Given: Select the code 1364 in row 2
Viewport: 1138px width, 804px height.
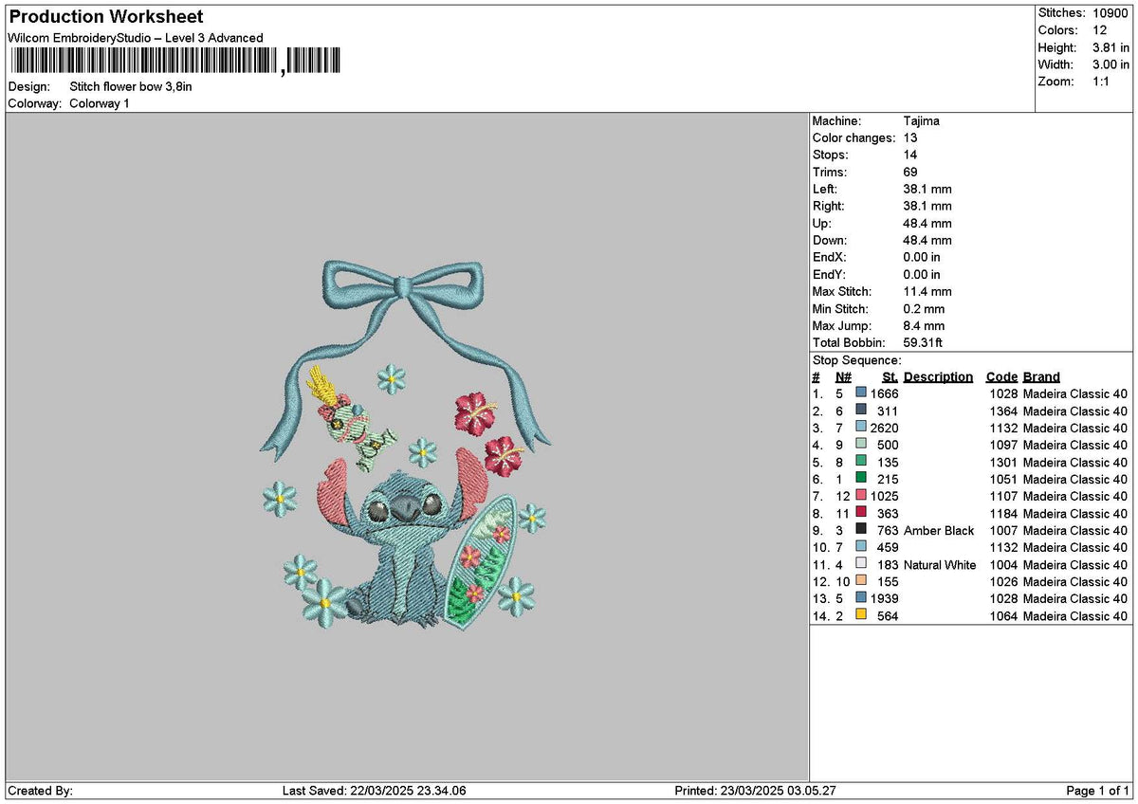Looking at the screenshot, I should [x=1002, y=411].
